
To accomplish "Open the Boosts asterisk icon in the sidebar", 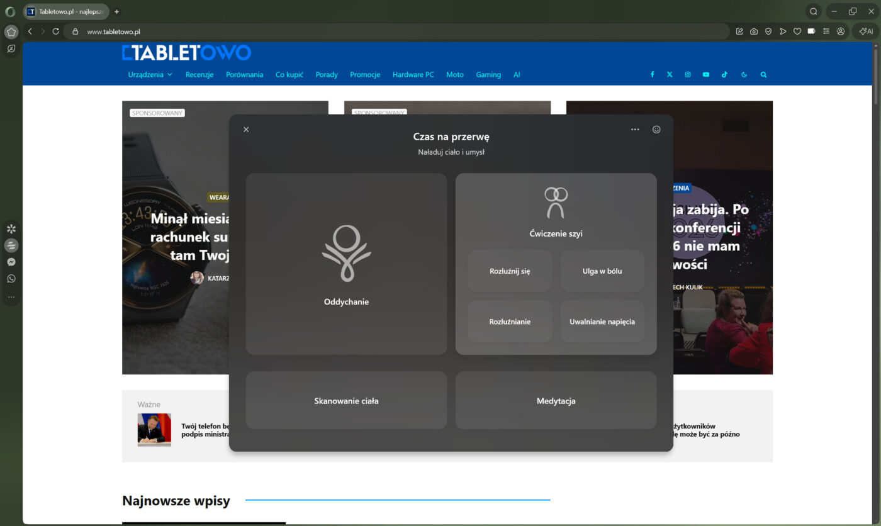I will tap(11, 228).
